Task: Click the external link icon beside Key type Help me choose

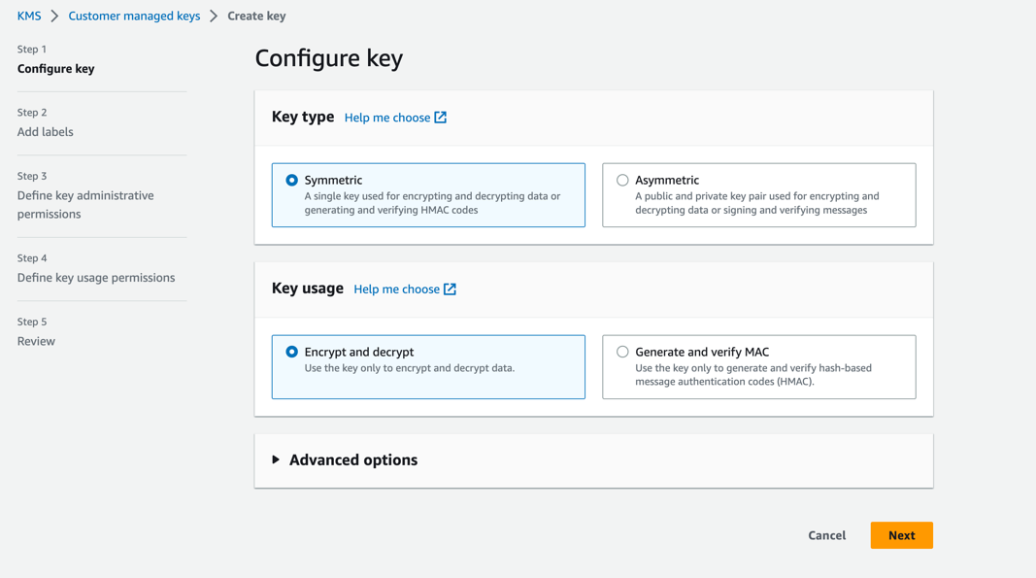Action: 442,117
